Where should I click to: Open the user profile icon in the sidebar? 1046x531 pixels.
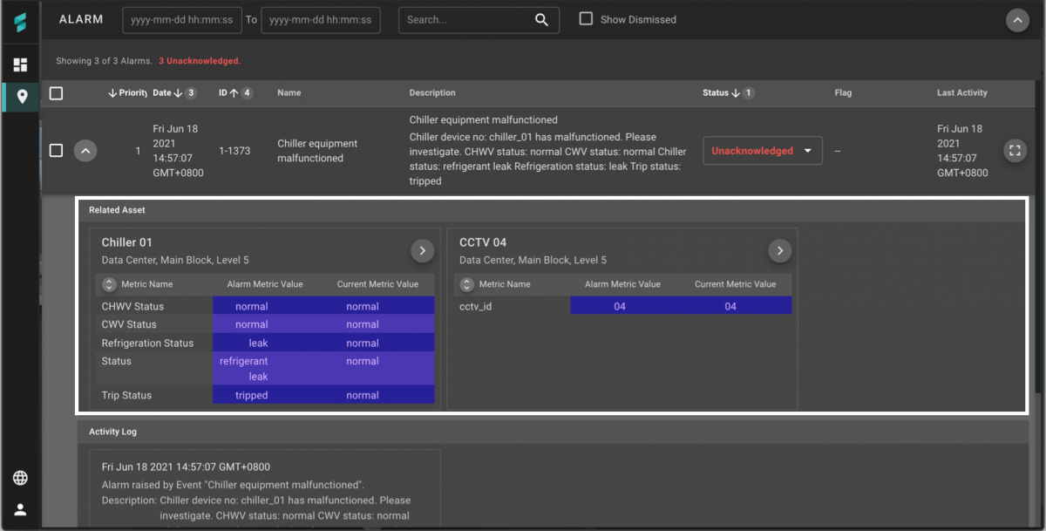(x=20, y=508)
